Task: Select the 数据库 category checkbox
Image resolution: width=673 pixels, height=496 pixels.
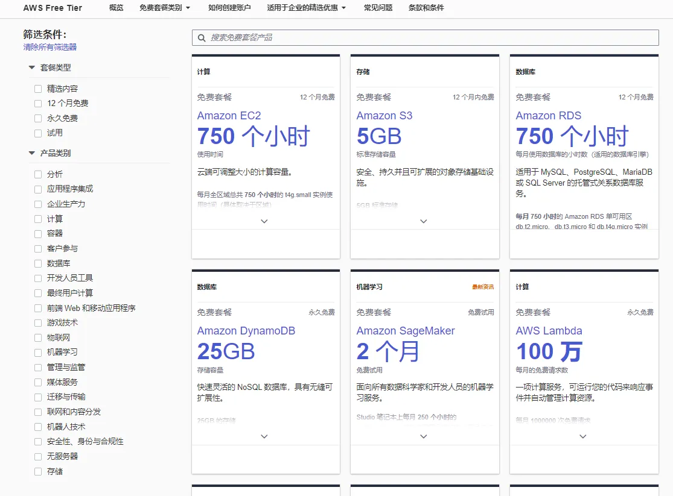Action: 38,263
